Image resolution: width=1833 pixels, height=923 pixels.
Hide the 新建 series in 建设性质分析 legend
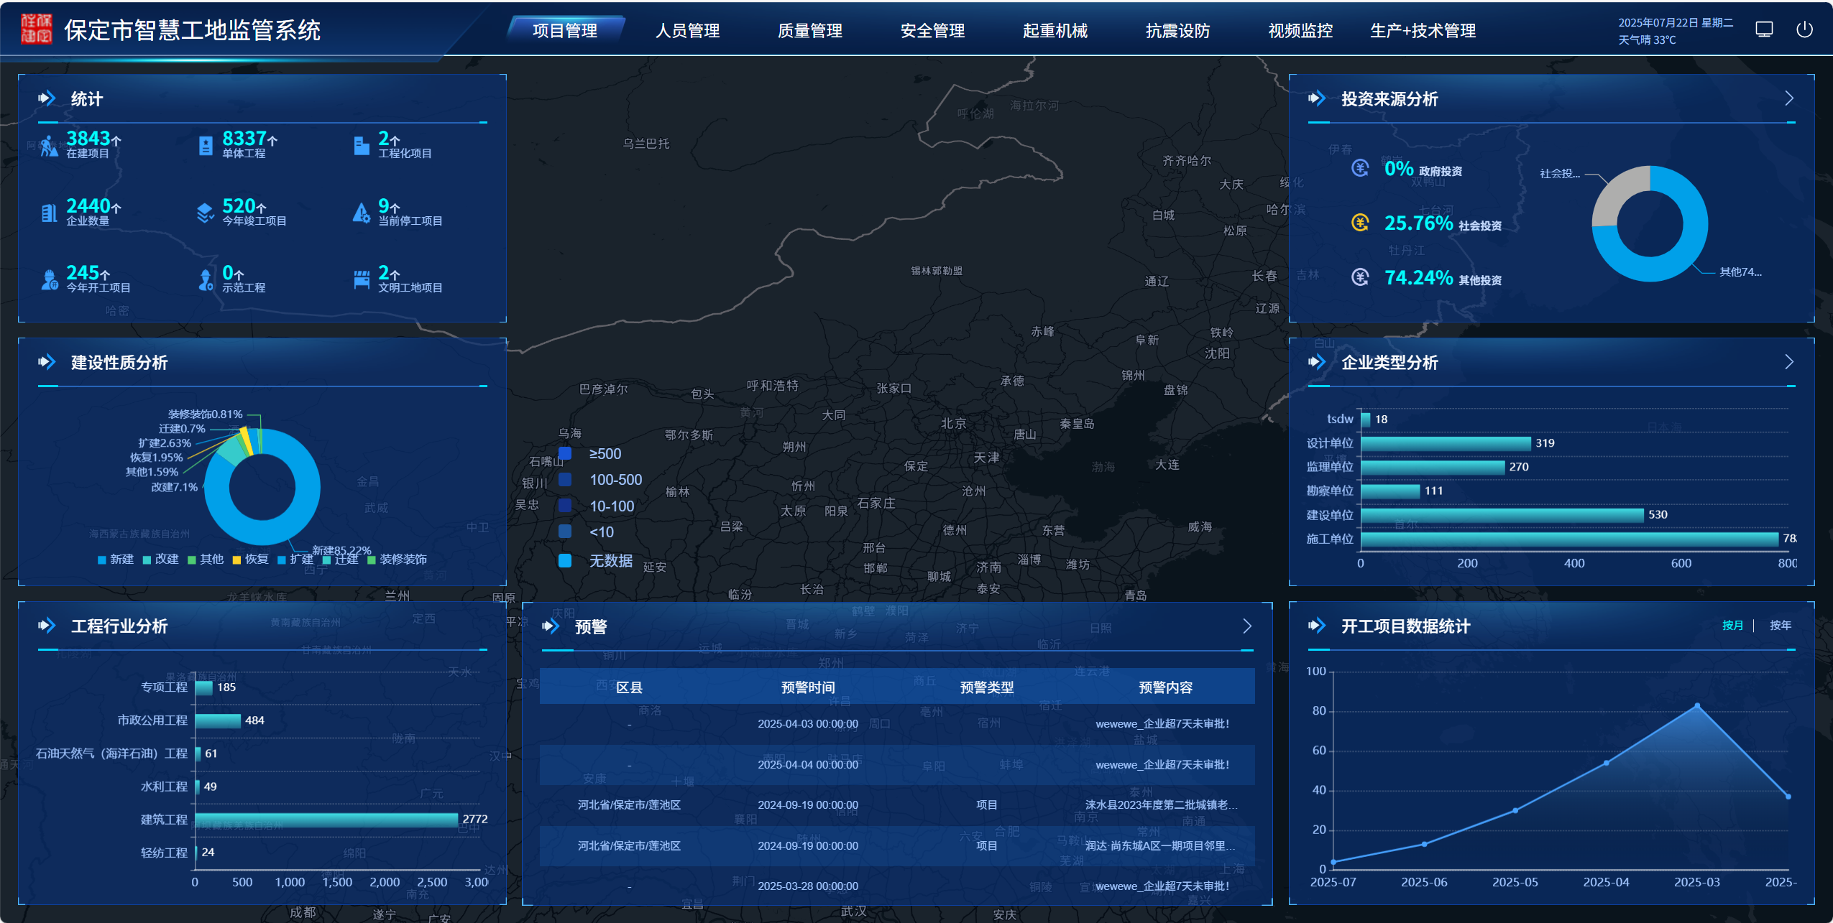103,560
